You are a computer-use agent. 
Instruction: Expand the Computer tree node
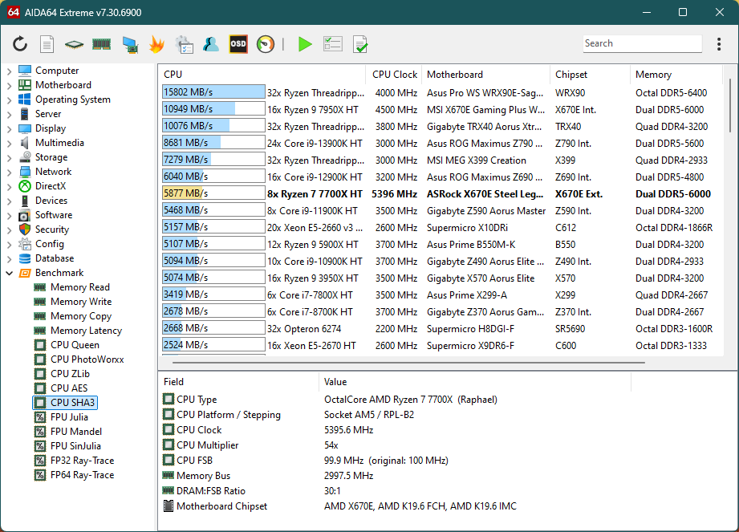(10, 71)
